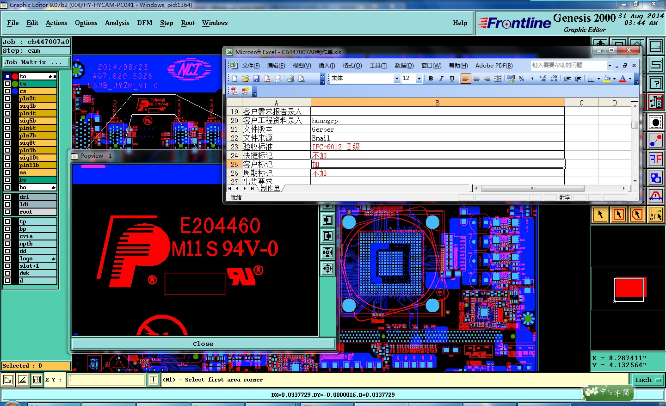The image size is (666, 406).
Task: Open the Analysis menu
Action: click(x=117, y=23)
